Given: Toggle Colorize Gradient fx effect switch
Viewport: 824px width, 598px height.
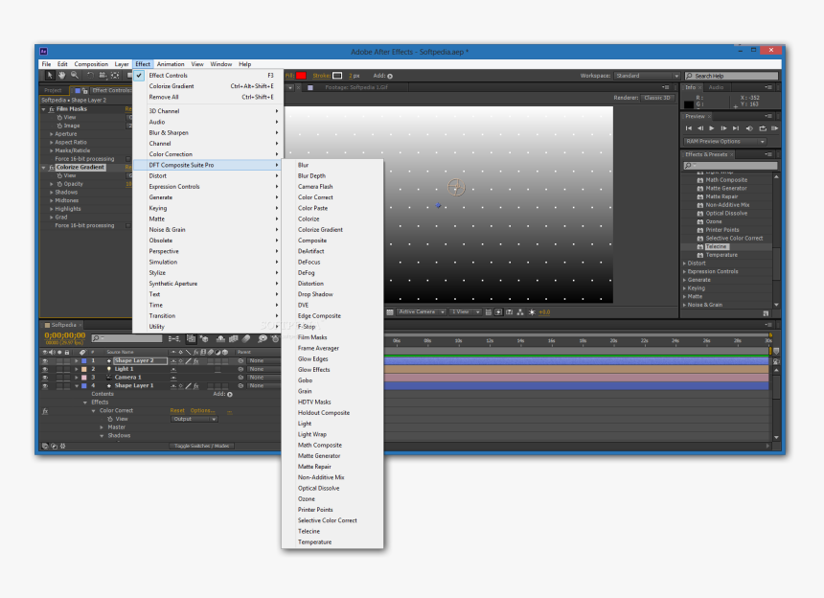Looking at the screenshot, I should point(52,167).
